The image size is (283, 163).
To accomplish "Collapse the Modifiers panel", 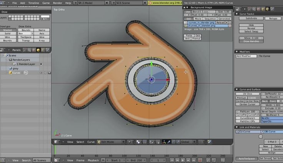I will pos(236,52).
